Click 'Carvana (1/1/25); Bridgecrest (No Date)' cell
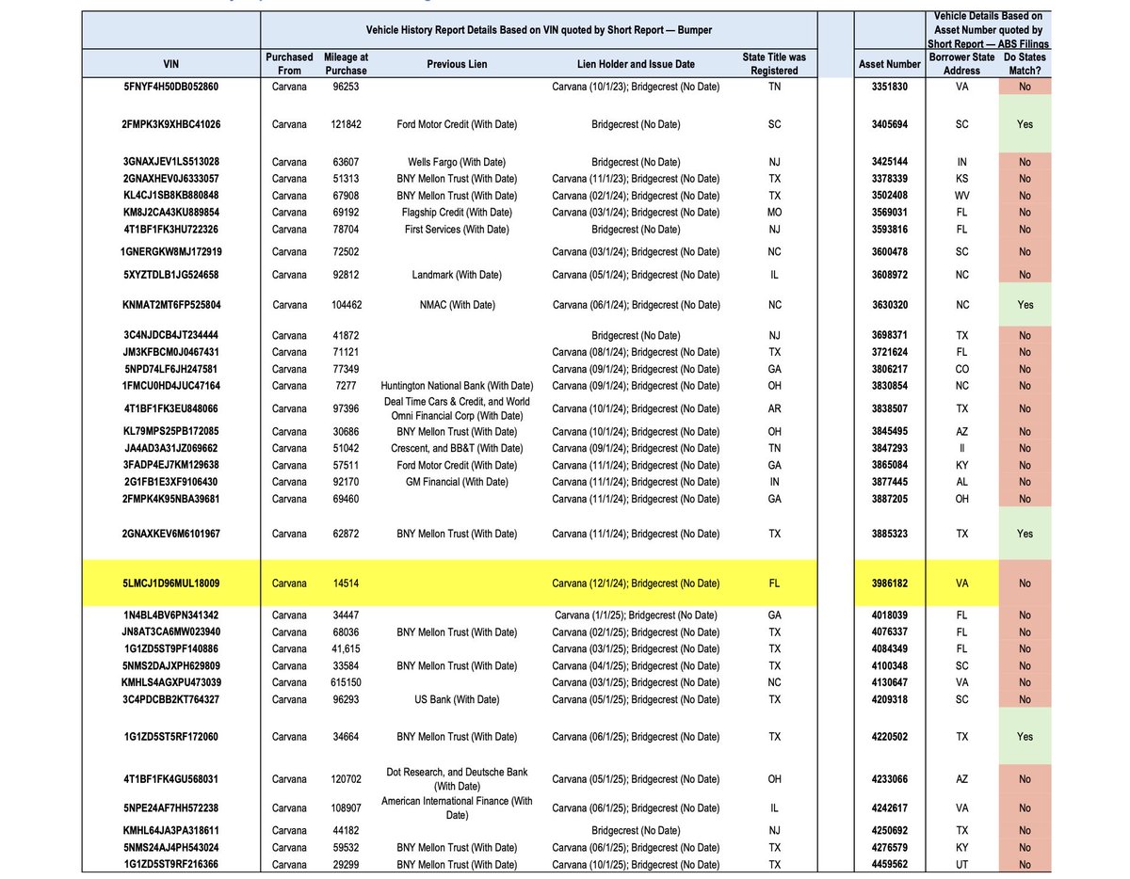The width and height of the screenshot is (1130, 879). pyautogui.click(x=636, y=615)
